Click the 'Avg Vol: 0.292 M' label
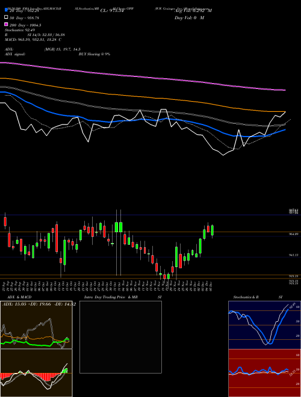 tap(193, 11)
